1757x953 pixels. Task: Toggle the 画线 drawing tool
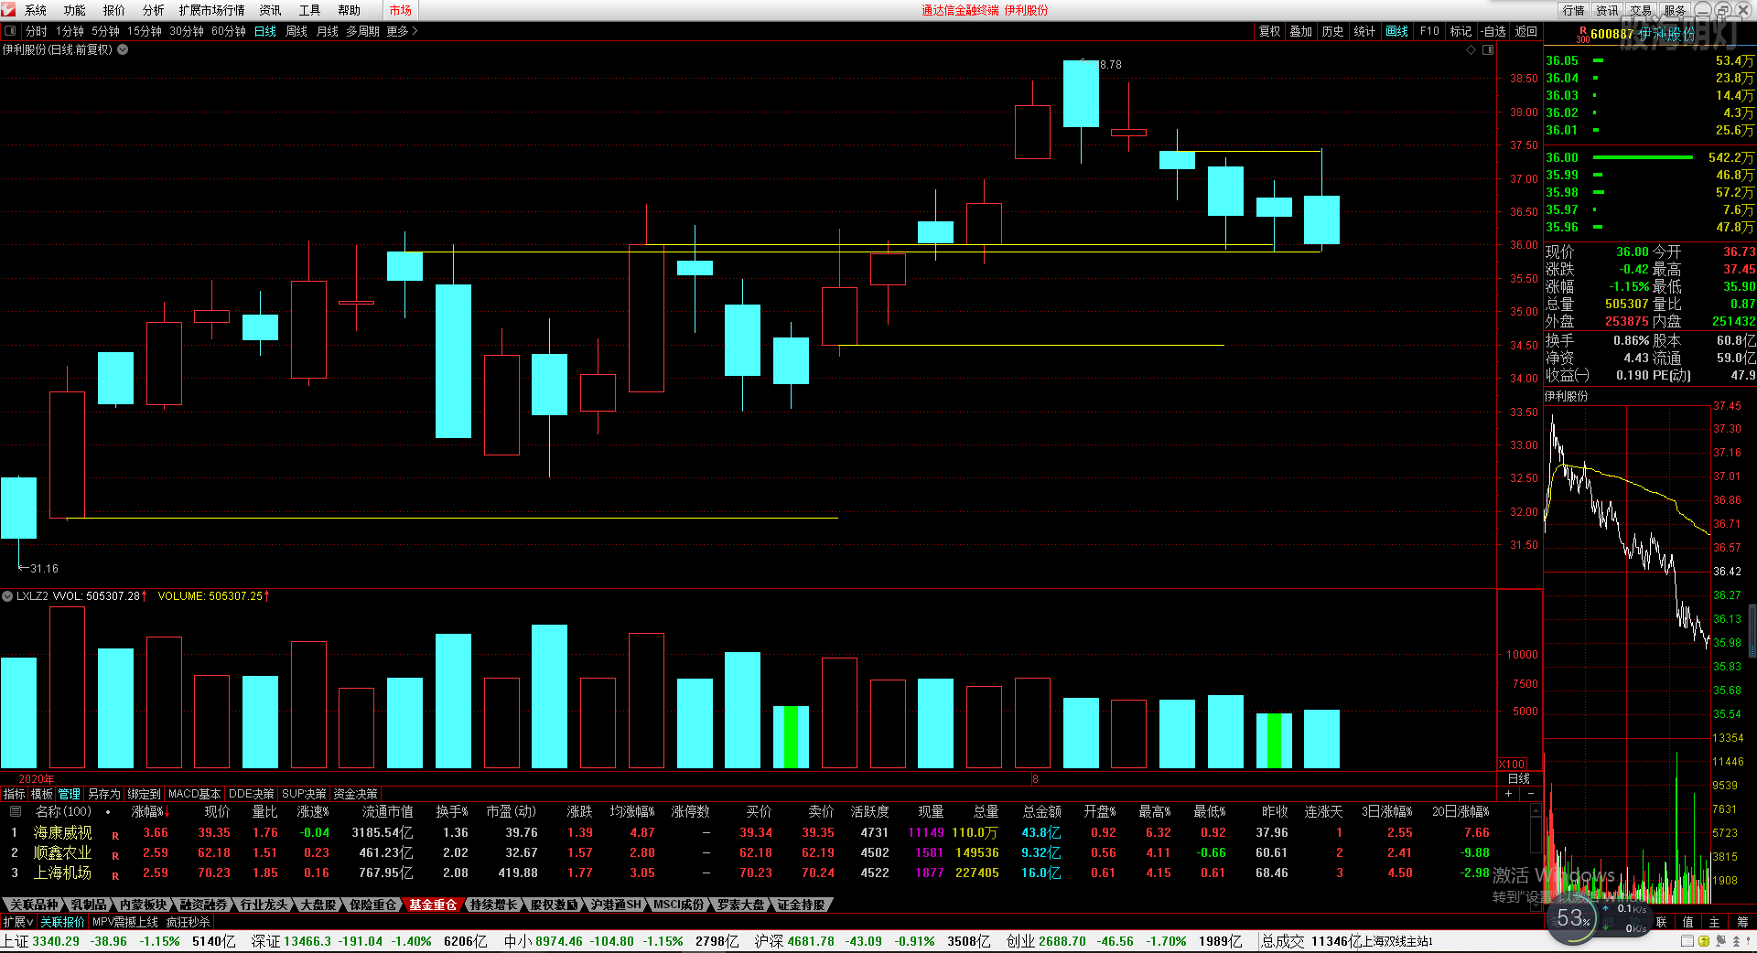point(1397,31)
